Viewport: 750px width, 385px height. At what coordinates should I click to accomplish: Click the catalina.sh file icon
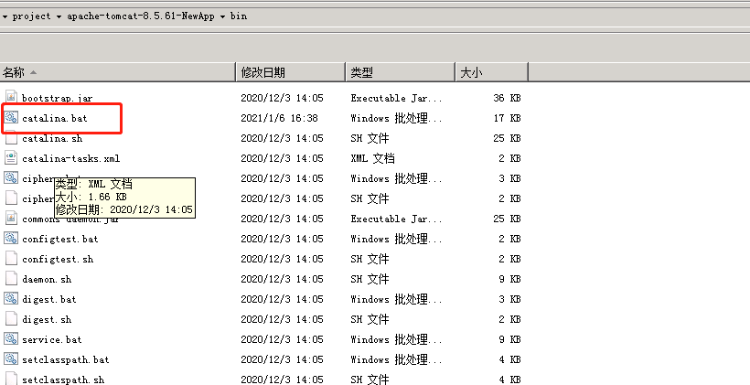point(11,138)
